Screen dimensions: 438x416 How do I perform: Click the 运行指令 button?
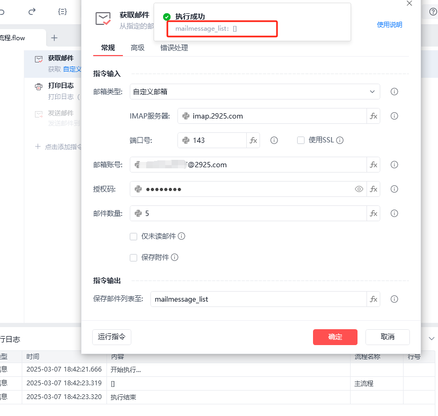[112, 337]
